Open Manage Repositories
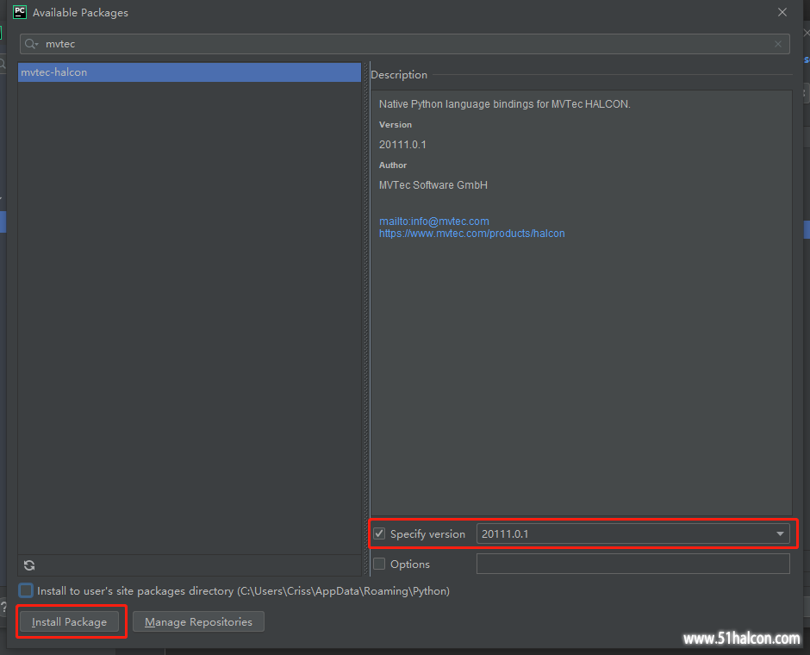 pyautogui.click(x=198, y=621)
